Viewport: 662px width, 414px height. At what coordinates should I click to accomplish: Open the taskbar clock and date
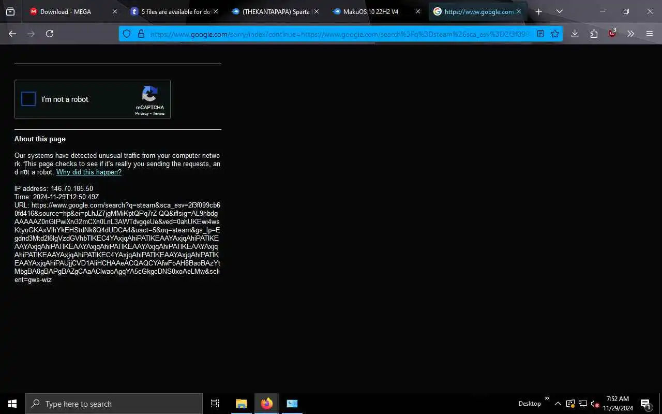click(x=618, y=404)
